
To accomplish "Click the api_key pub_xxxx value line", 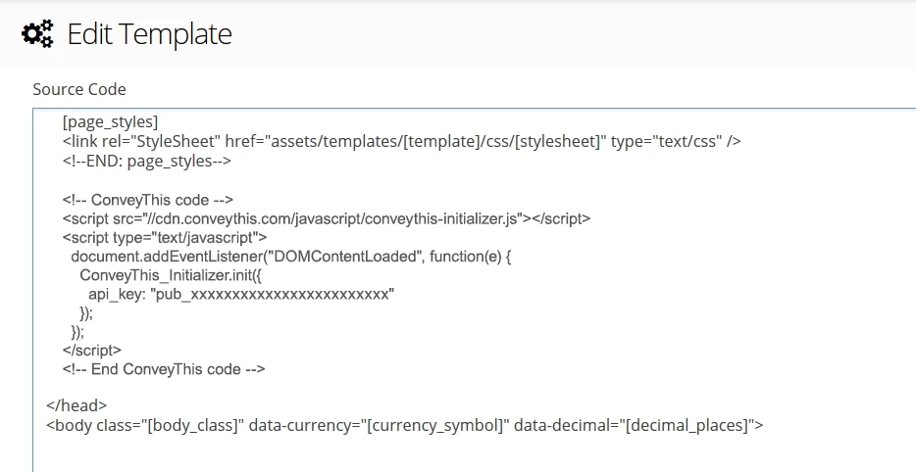I will point(241,294).
